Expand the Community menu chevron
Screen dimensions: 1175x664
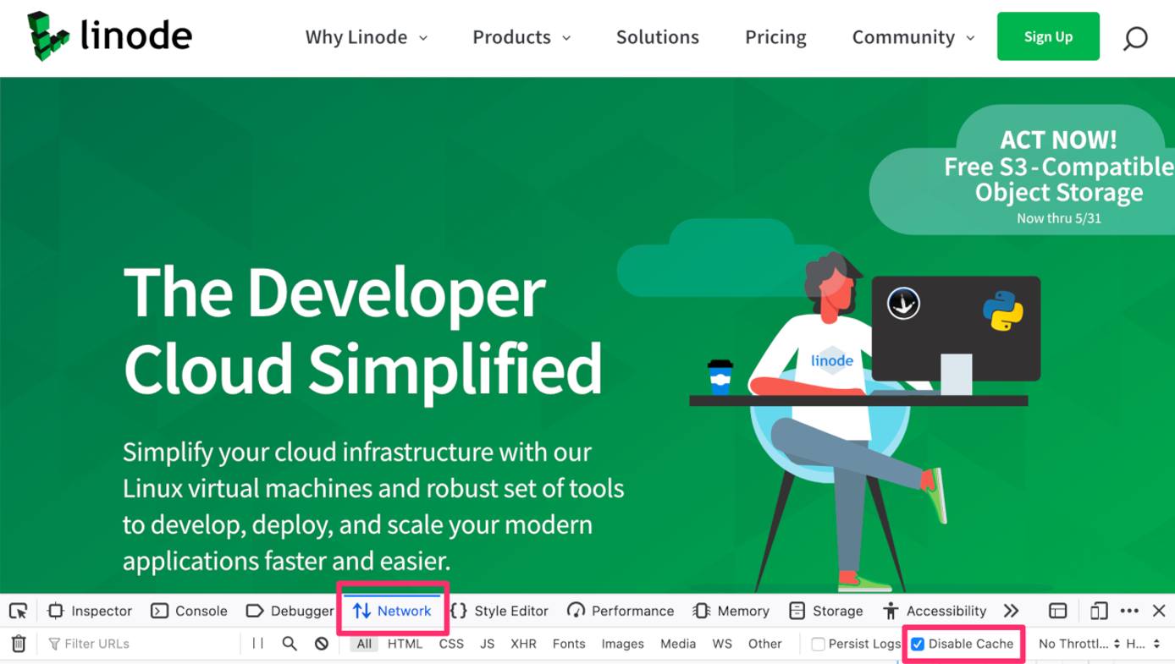coord(971,38)
